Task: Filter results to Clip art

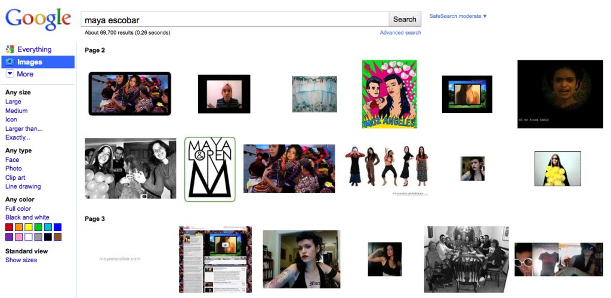Action: click(x=15, y=177)
